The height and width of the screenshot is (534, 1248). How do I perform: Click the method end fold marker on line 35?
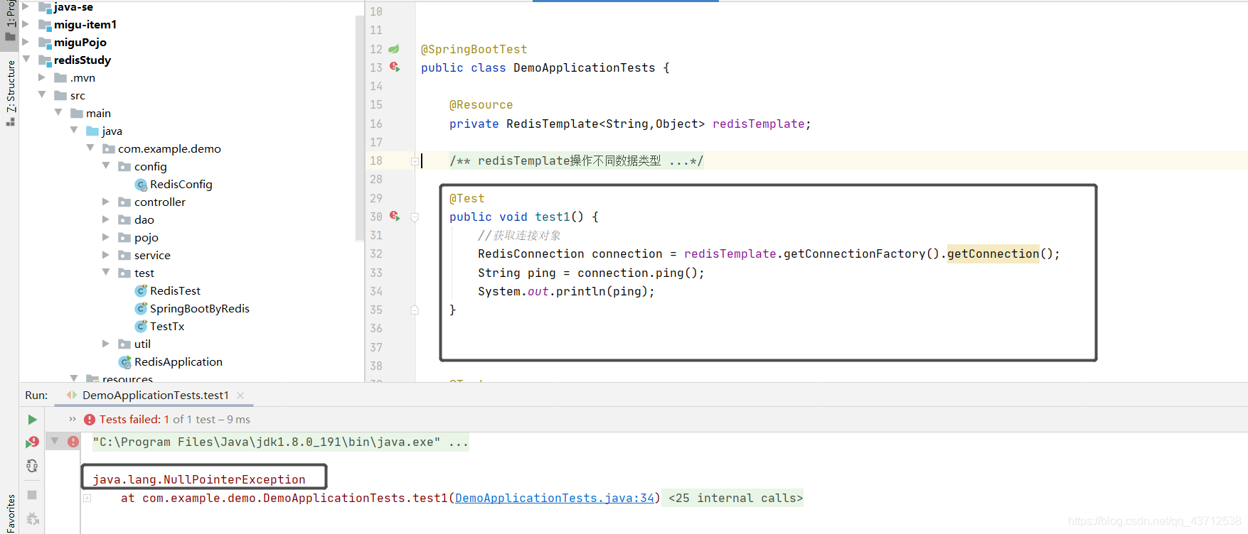[415, 310]
